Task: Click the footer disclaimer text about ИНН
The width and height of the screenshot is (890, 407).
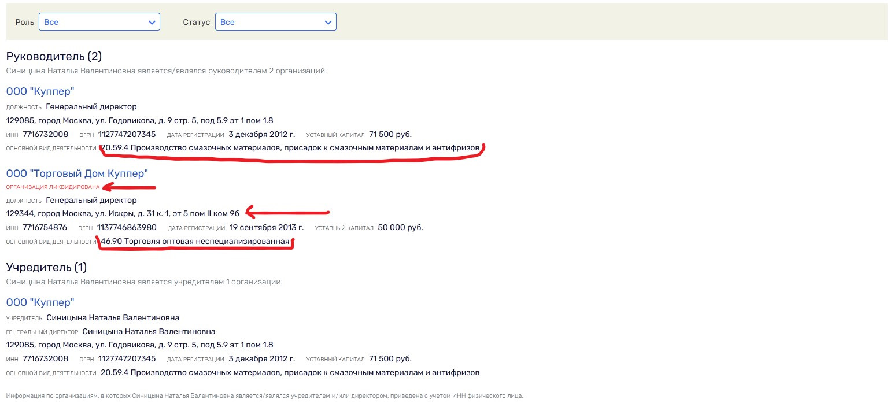Action: click(264, 396)
